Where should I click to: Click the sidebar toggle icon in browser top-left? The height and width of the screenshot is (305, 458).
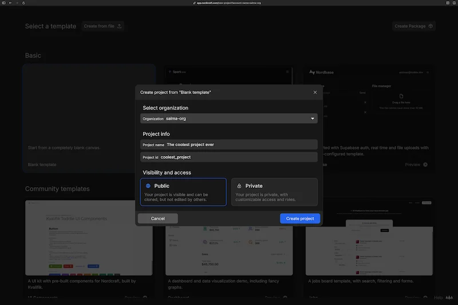click(4, 3)
